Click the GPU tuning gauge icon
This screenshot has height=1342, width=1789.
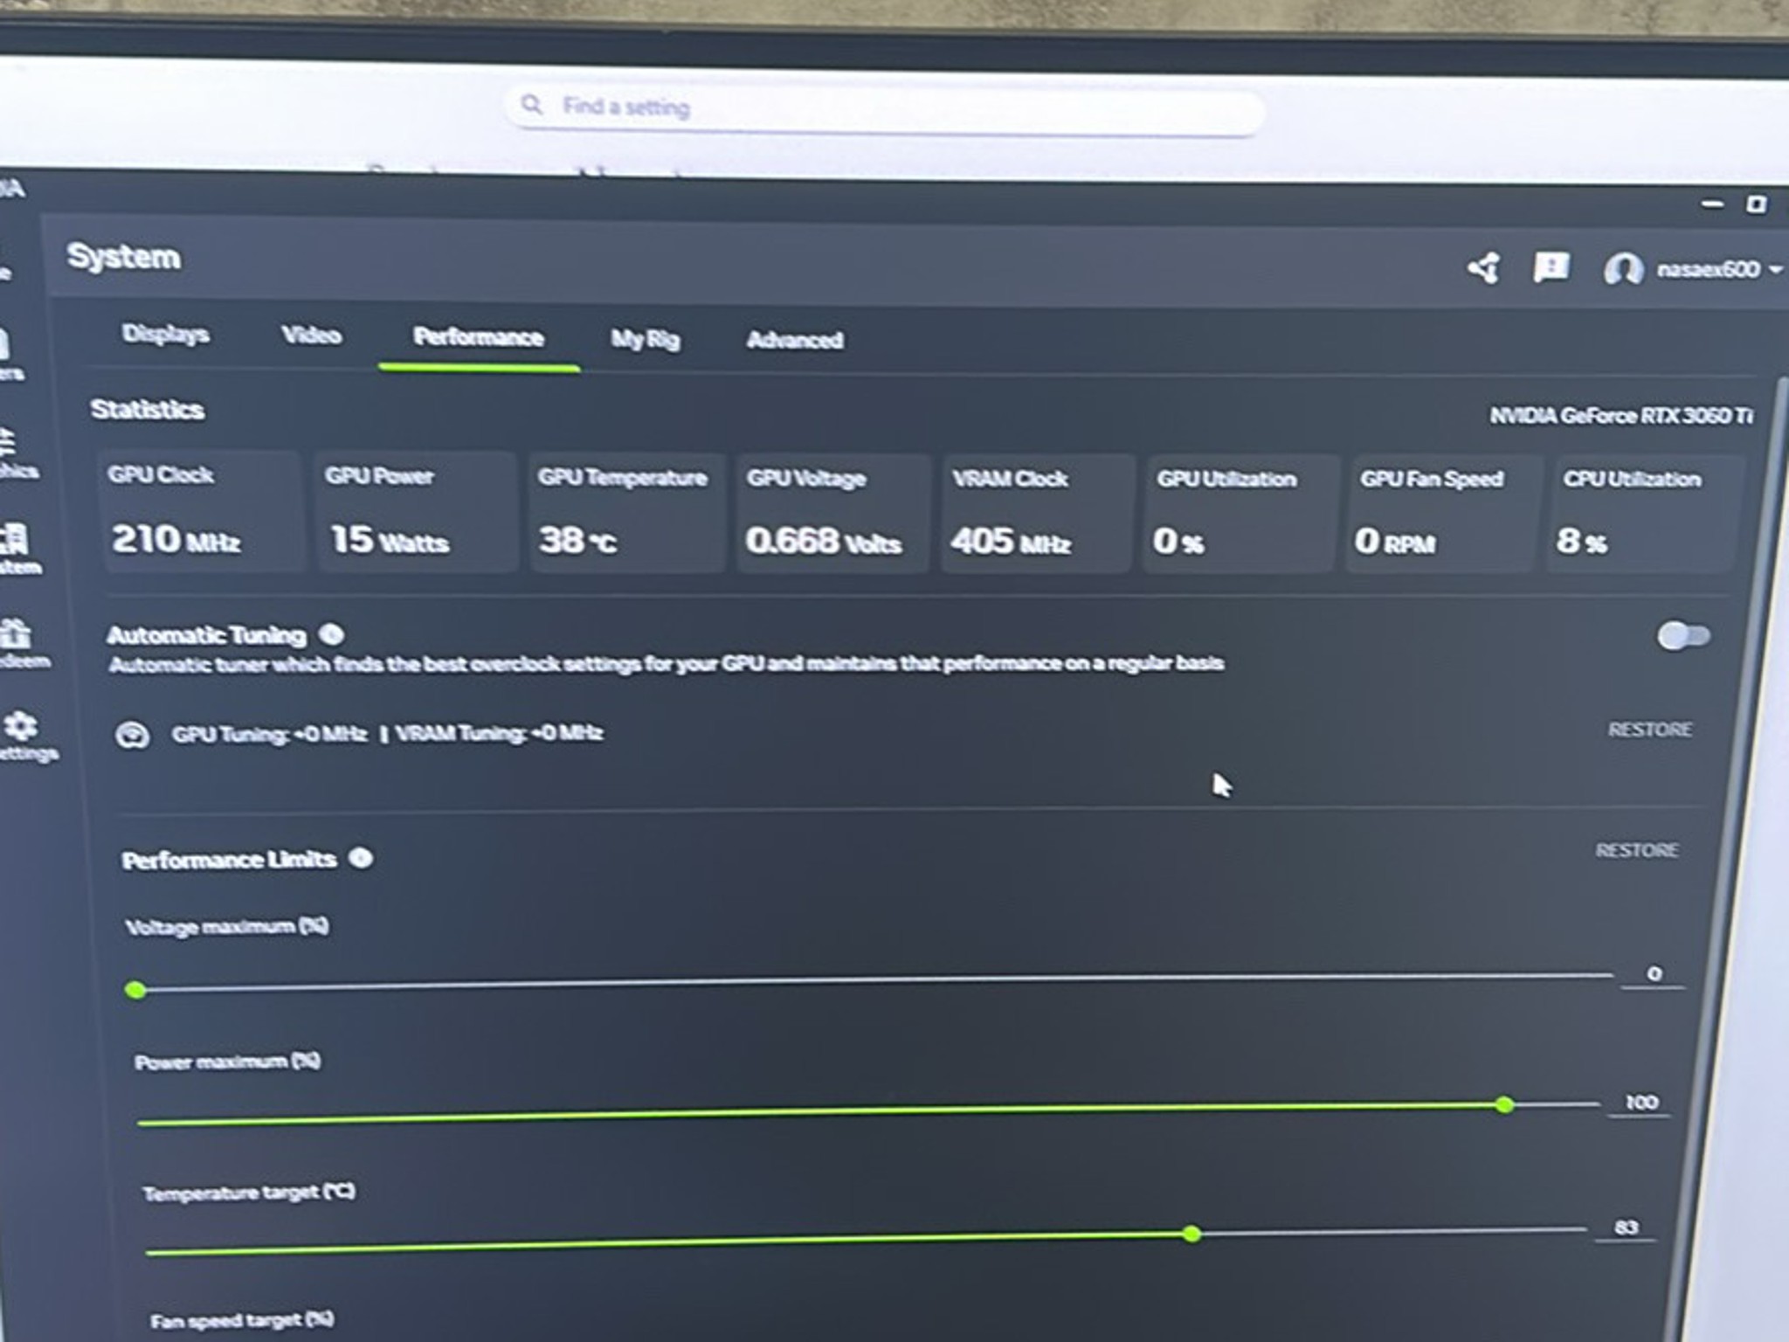pos(133,735)
